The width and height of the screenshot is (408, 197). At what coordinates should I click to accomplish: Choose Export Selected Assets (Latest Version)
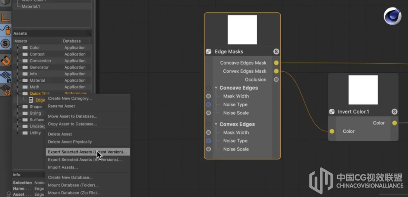[x=88, y=152]
